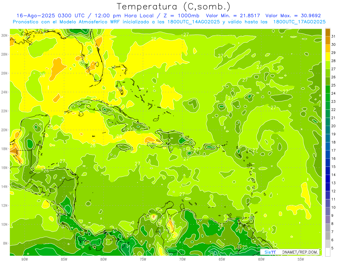
Task: Click the 16N latitude axis label
Action: coord(4,168)
